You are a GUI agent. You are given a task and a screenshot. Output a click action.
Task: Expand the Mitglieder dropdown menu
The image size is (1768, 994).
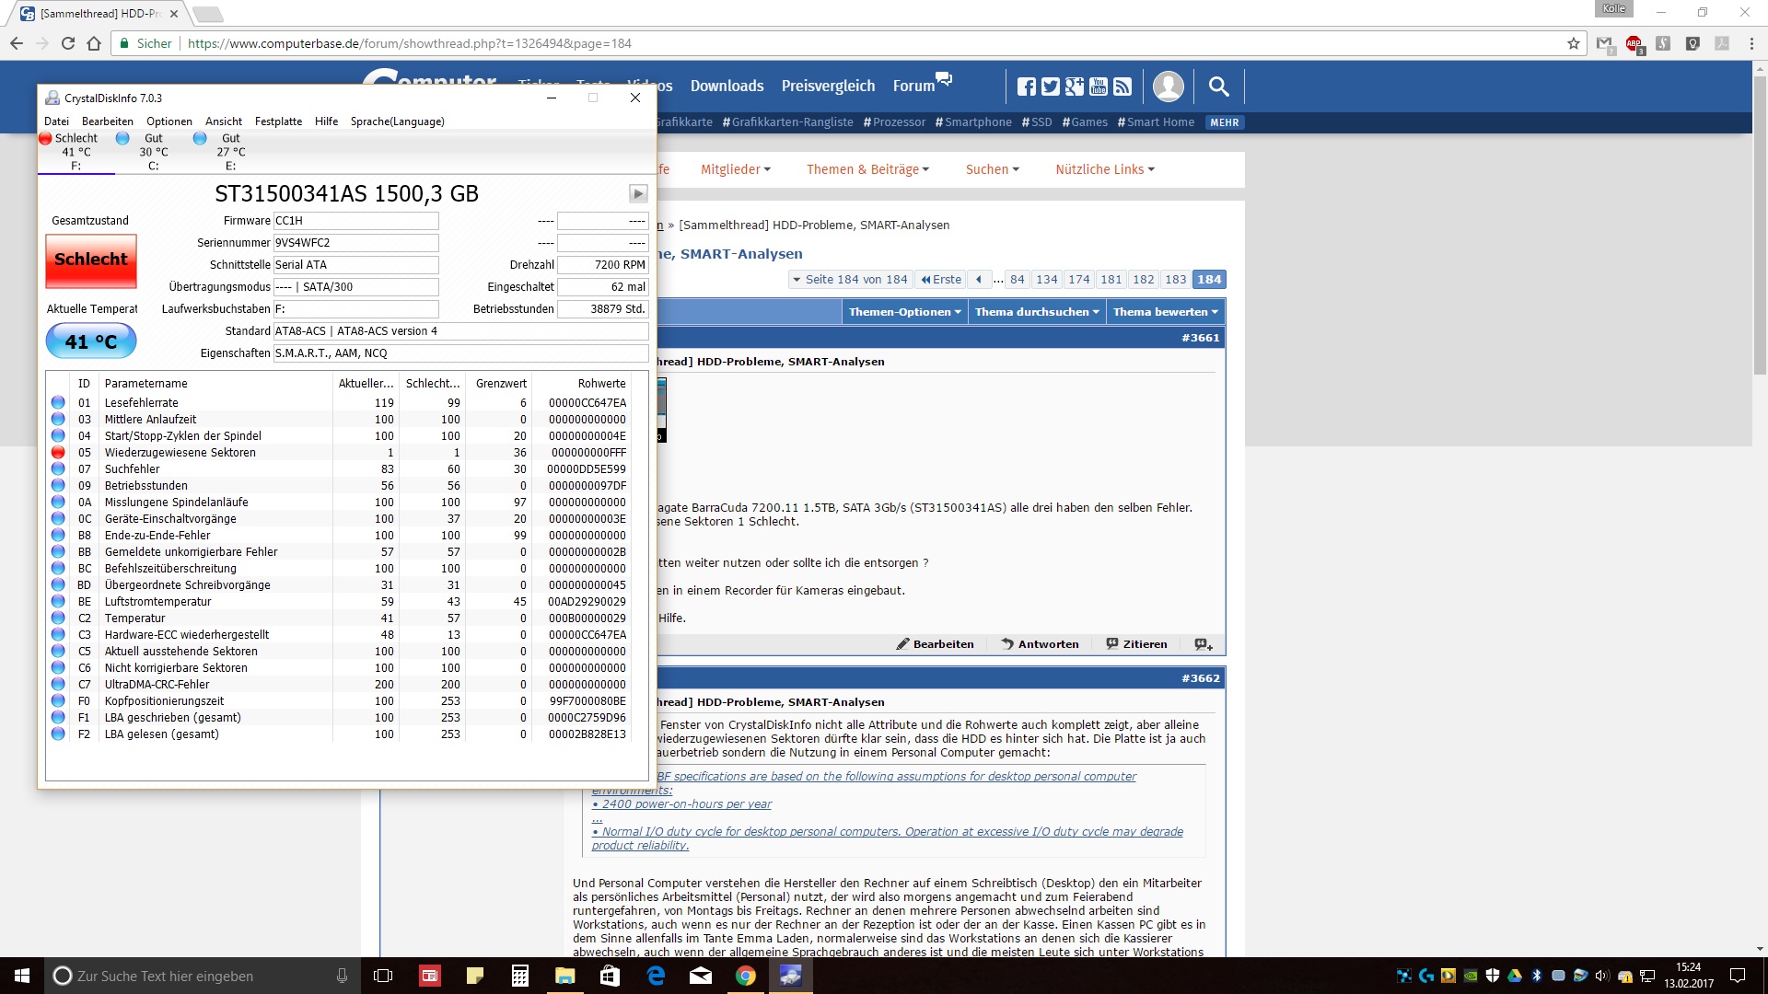coord(735,169)
